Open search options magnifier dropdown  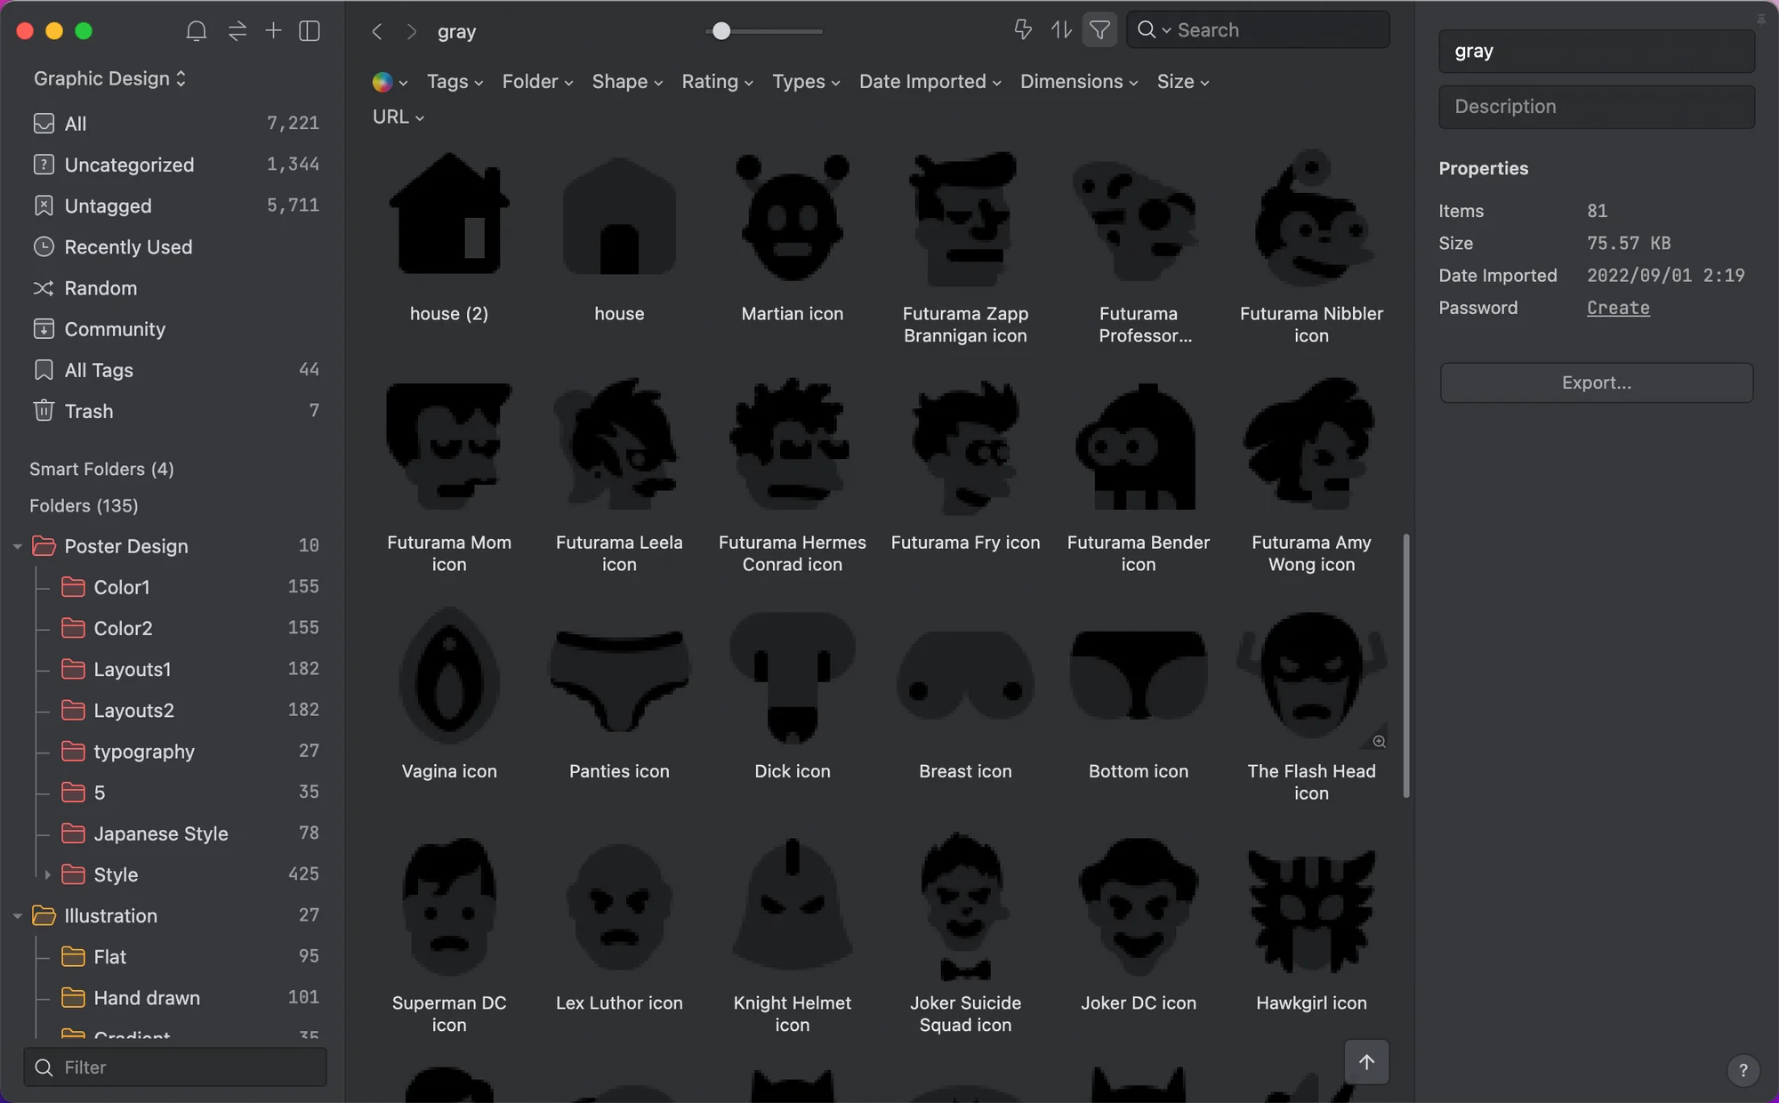click(x=1154, y=30)
